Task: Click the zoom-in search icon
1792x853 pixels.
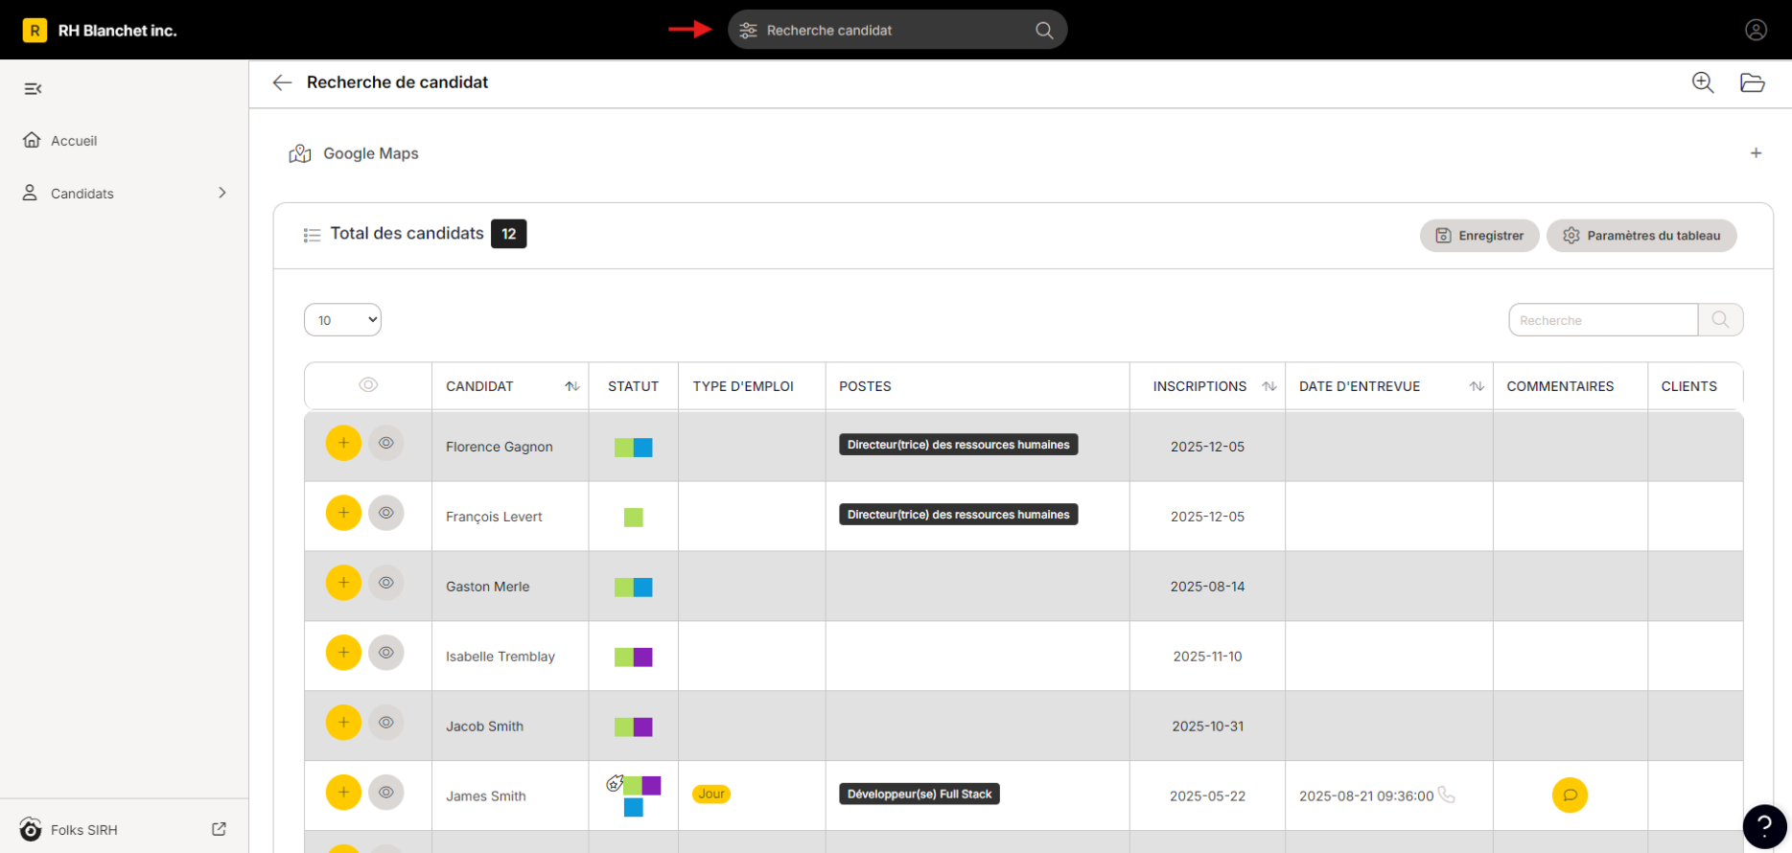Action: point(1703,82)
